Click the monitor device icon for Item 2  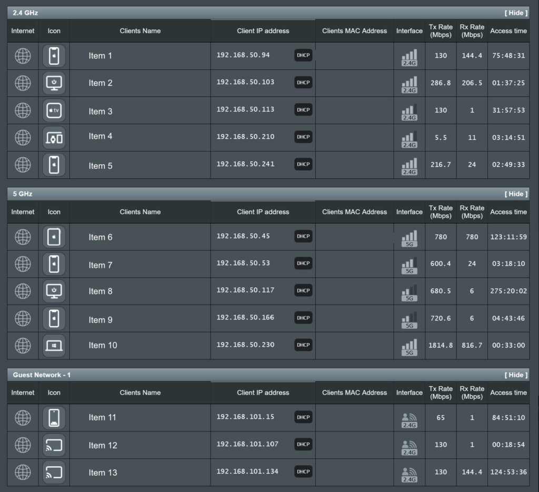pos(54,83)
